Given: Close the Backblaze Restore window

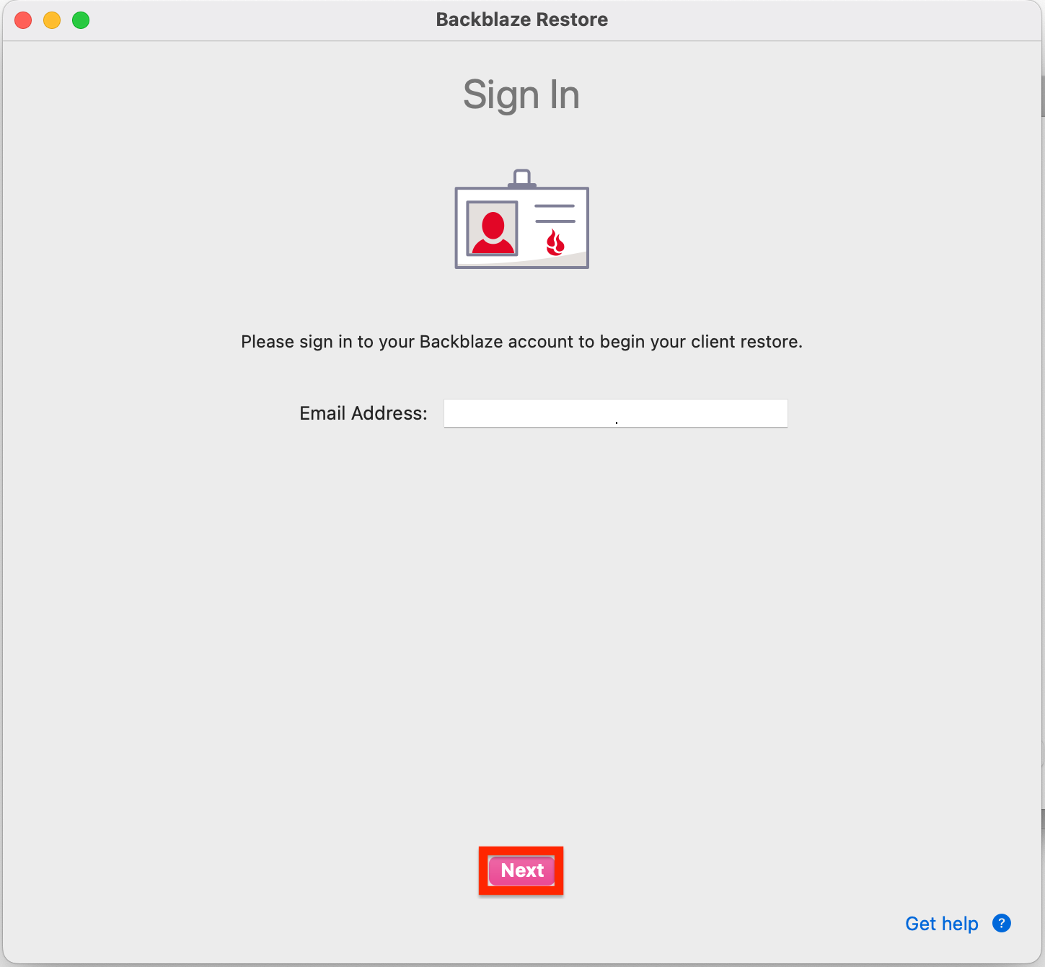Looking at the screenshot, I should tap(23, 20).
